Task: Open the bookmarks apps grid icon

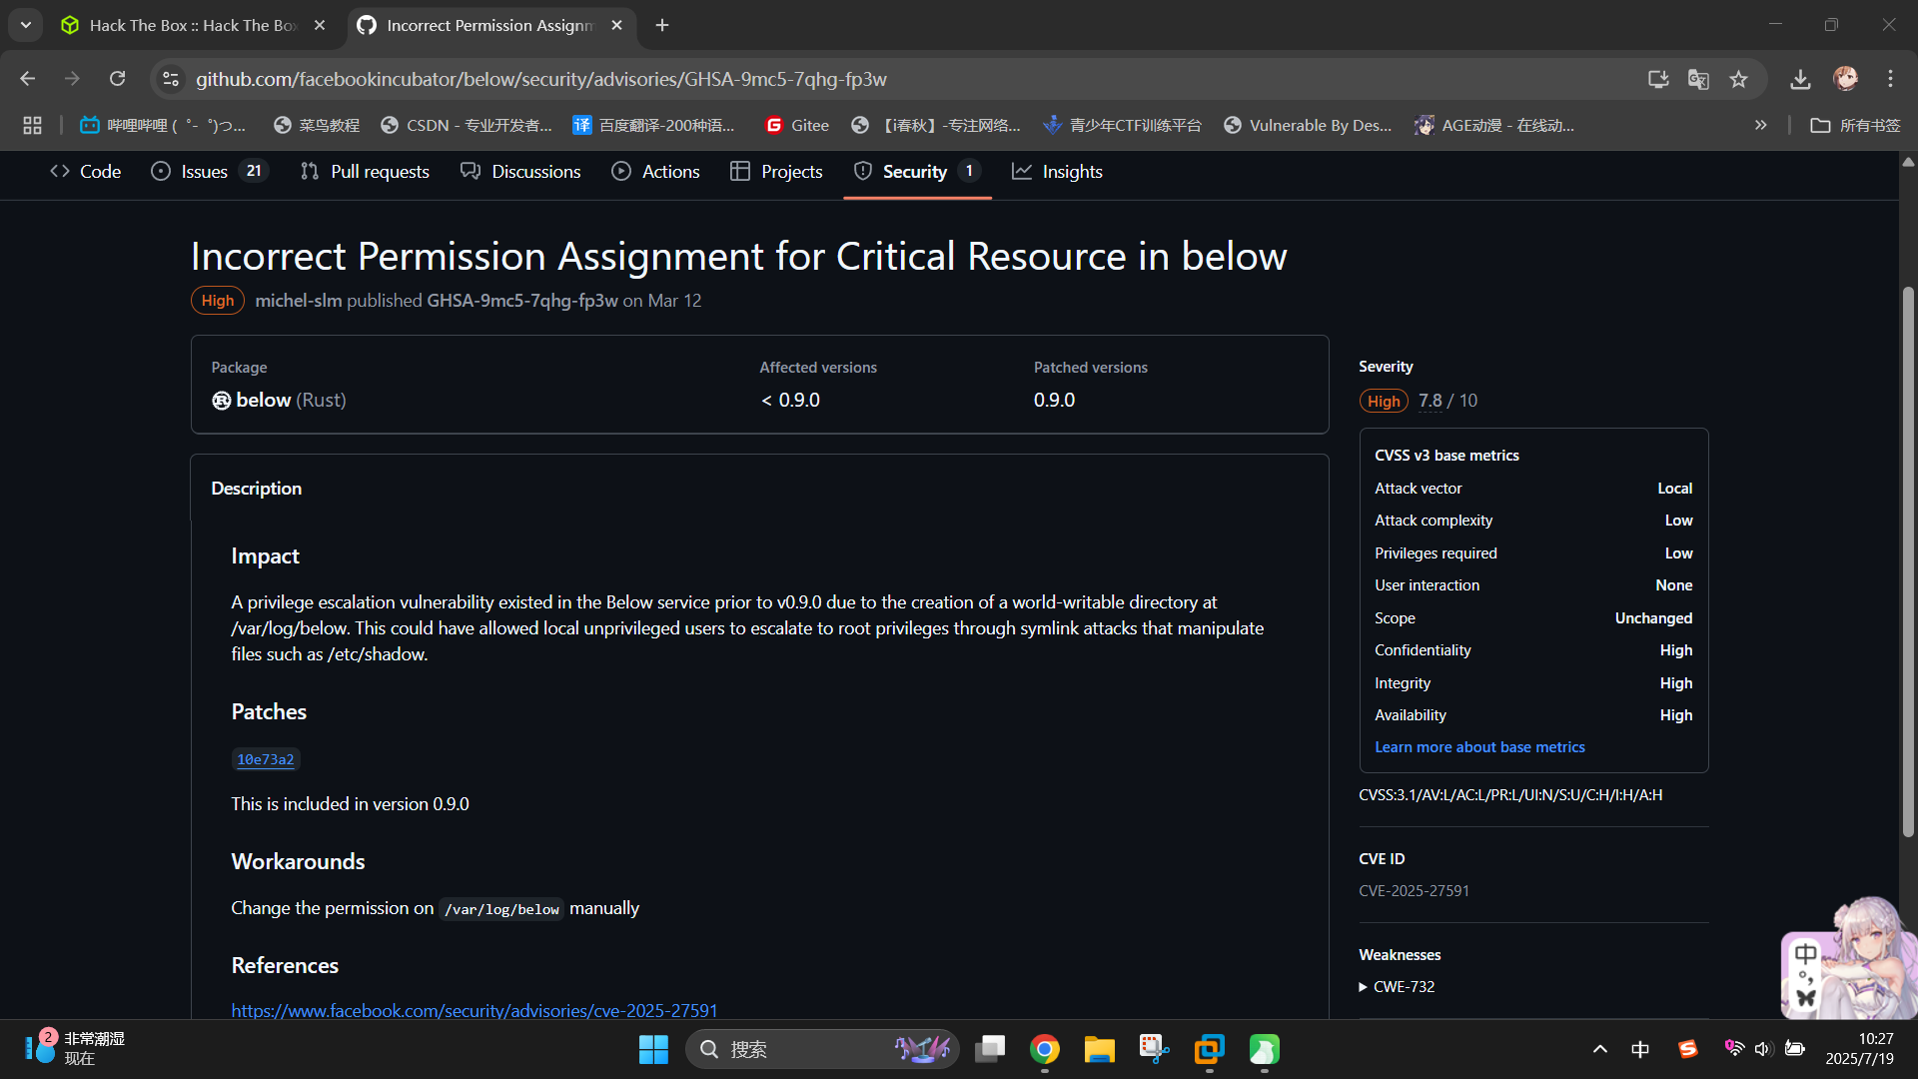Action: click(32, 125)
